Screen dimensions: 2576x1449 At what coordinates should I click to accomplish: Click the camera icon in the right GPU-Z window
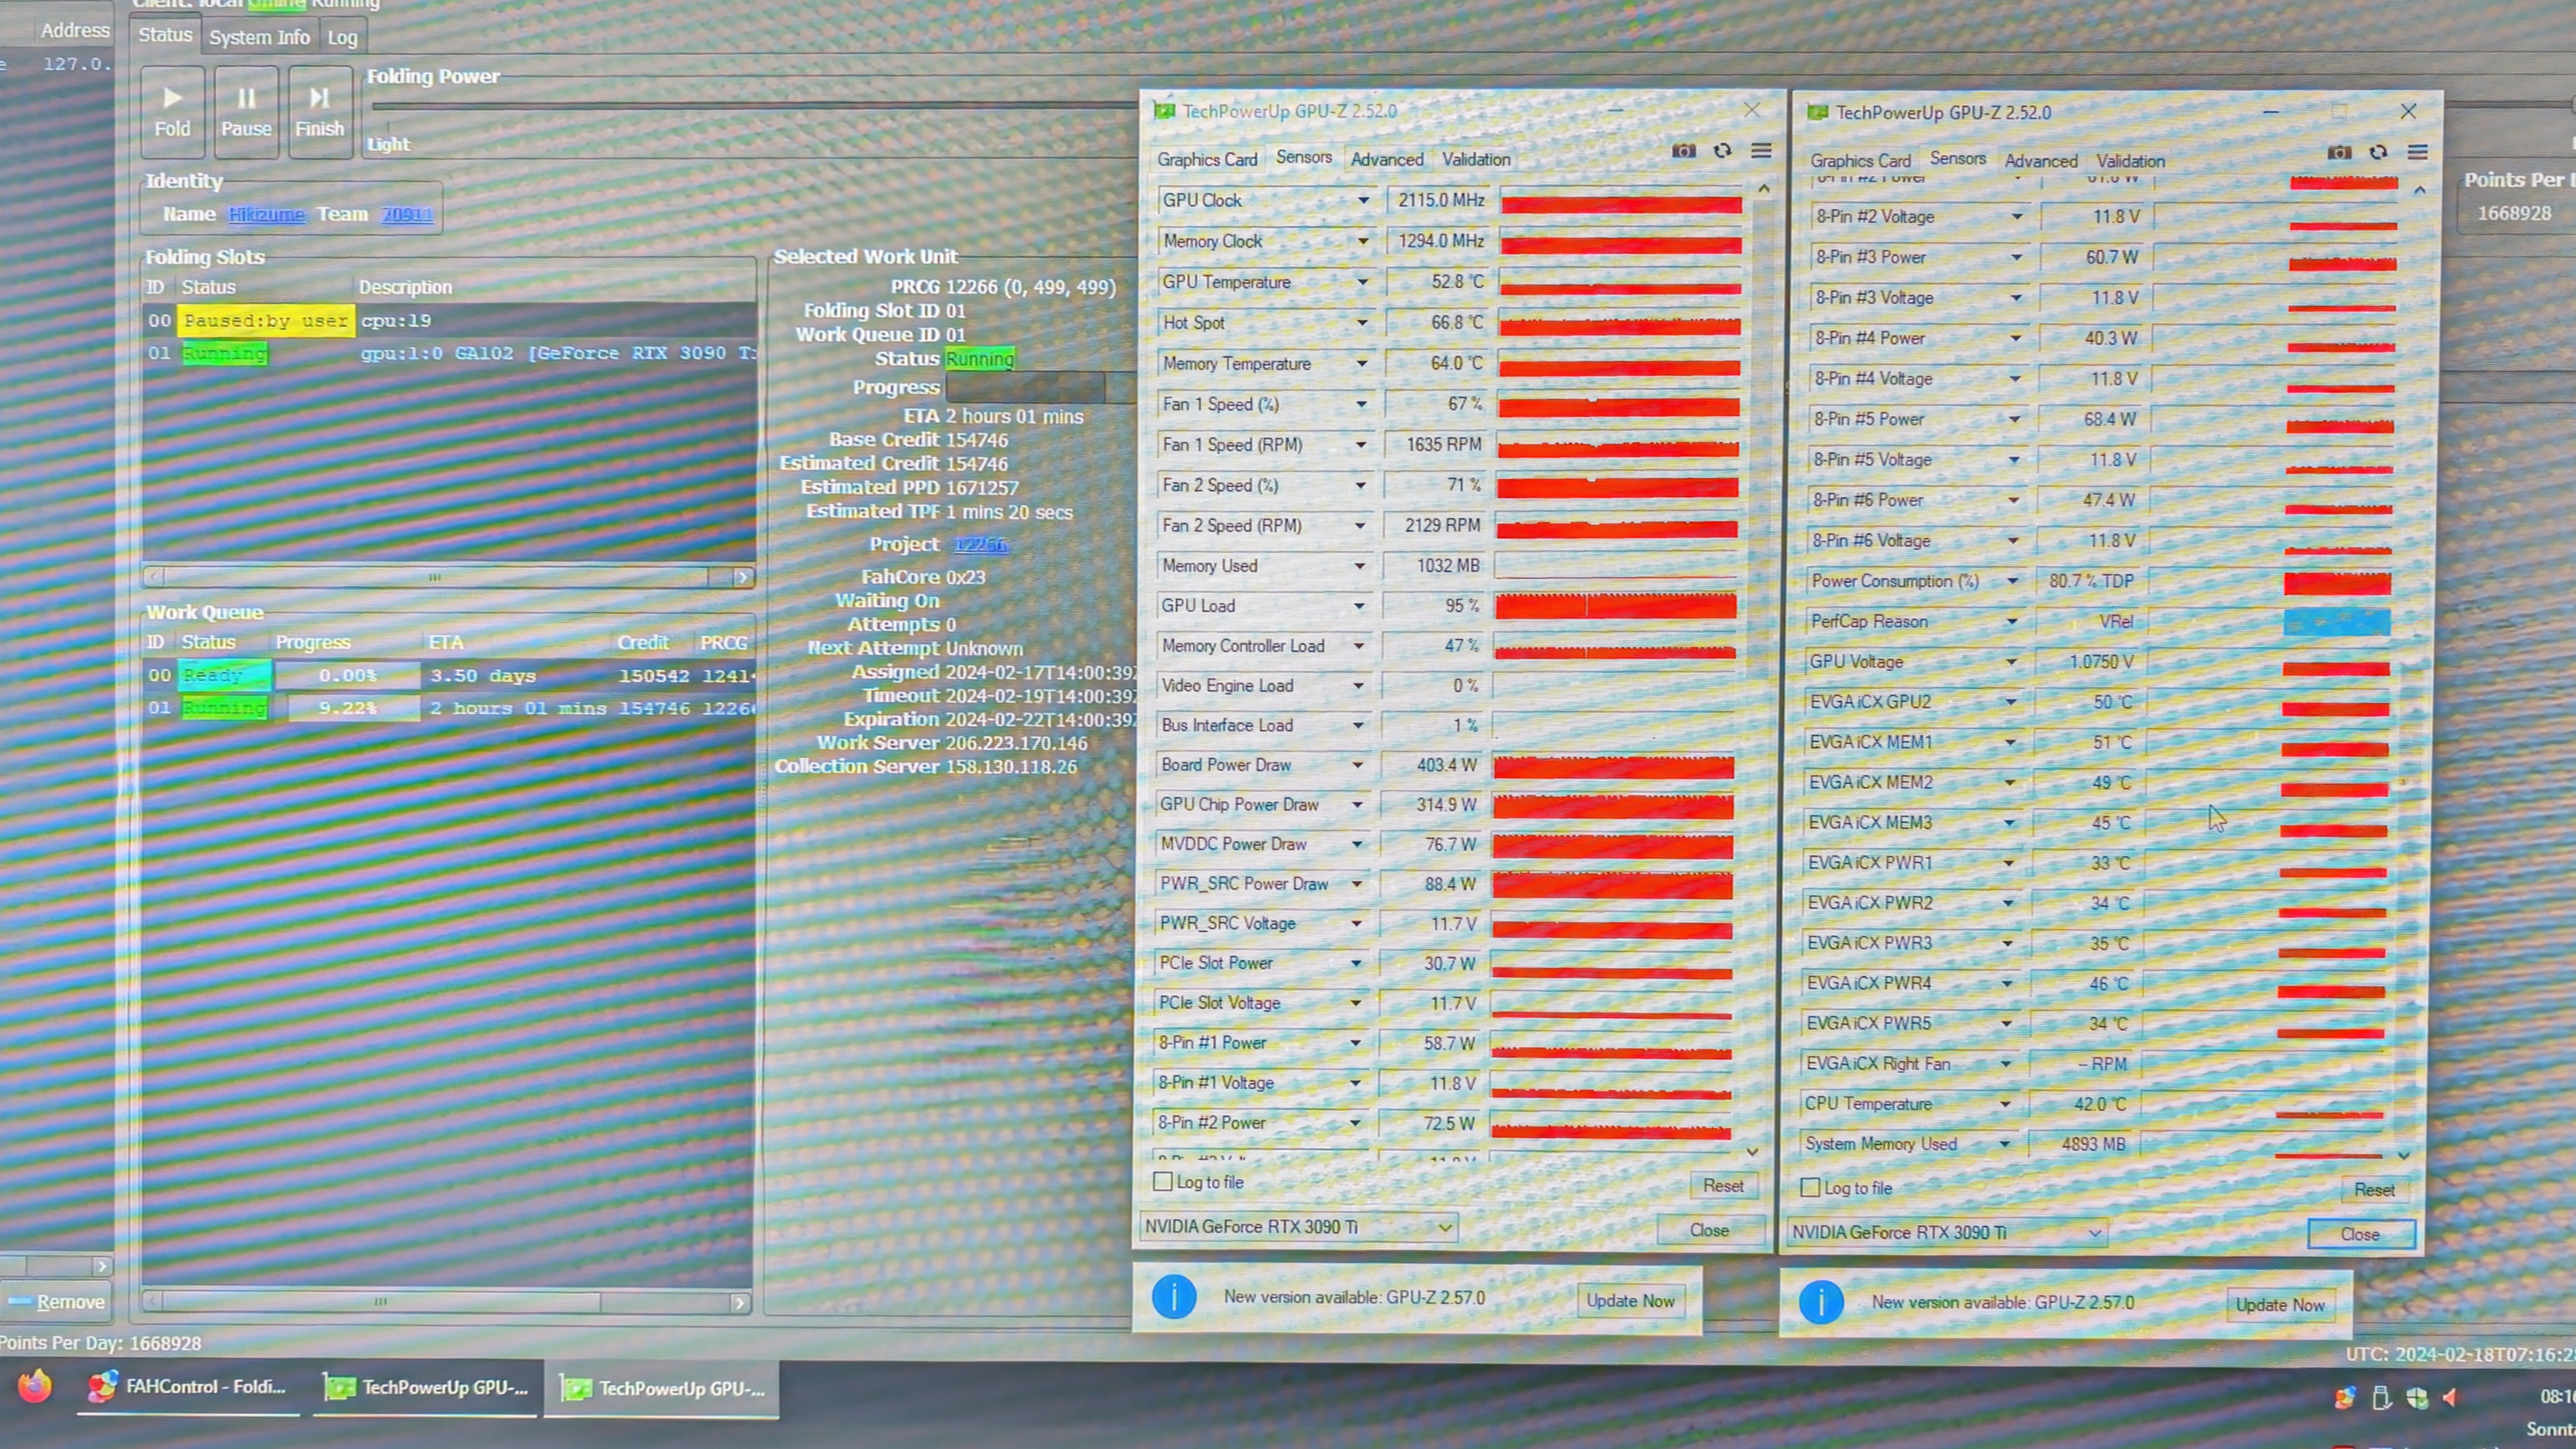pyautogui.click(x=2339, y=153)
